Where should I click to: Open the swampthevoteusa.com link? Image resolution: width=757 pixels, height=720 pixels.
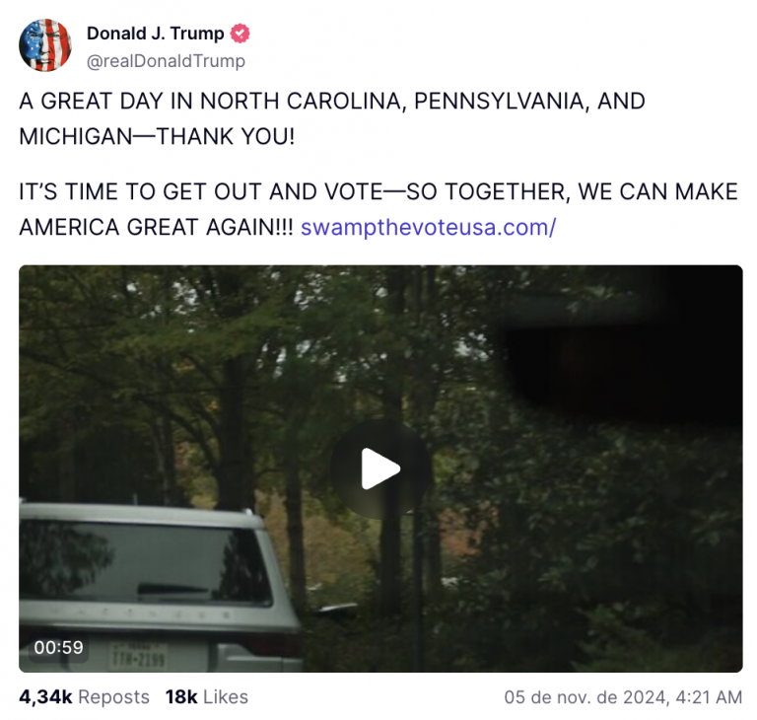(428, 227)
